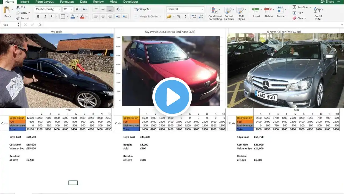Open the Formulas ribbon tab
The height and width of the screenshot is (194, 344).
(67, 2)
